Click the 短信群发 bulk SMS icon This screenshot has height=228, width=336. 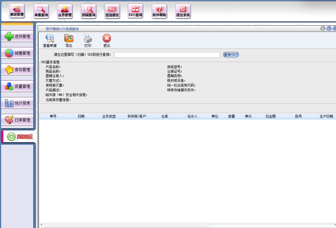coord(112,11)
